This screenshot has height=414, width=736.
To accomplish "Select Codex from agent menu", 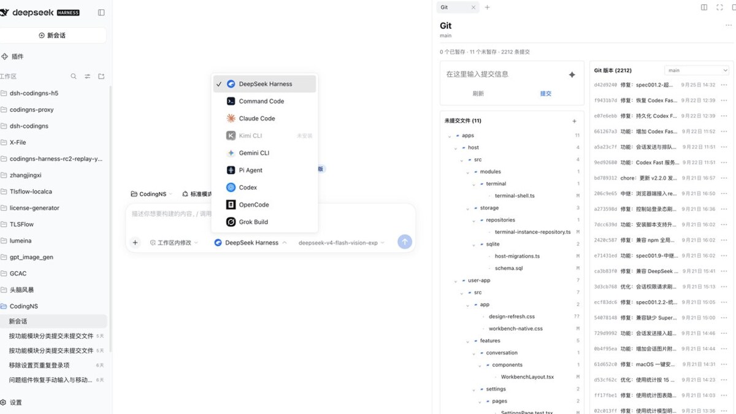I will [264, 187].
